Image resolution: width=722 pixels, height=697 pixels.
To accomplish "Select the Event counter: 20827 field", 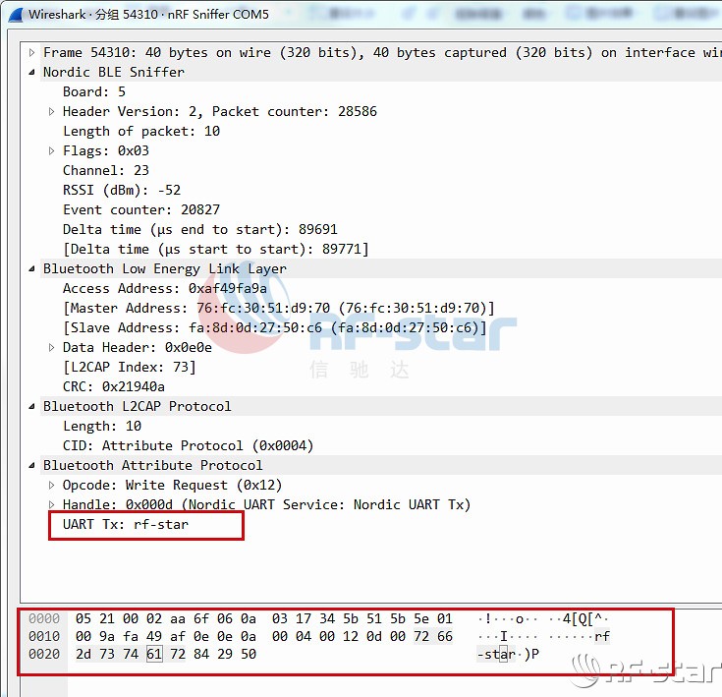I will pos(141,210).
